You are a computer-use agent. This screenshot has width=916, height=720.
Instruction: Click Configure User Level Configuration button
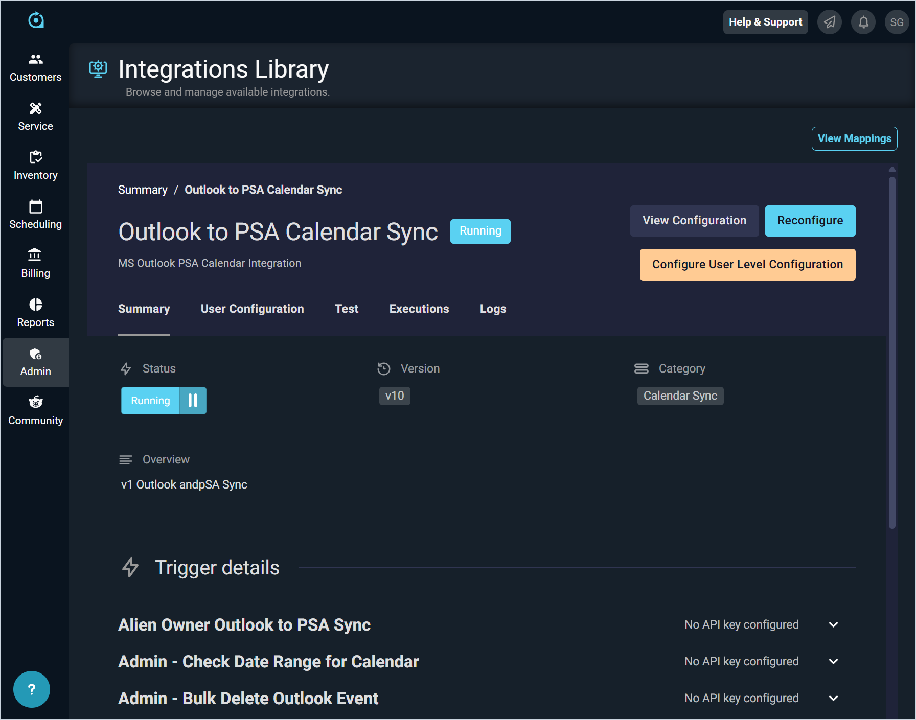(x=747, y=265)
